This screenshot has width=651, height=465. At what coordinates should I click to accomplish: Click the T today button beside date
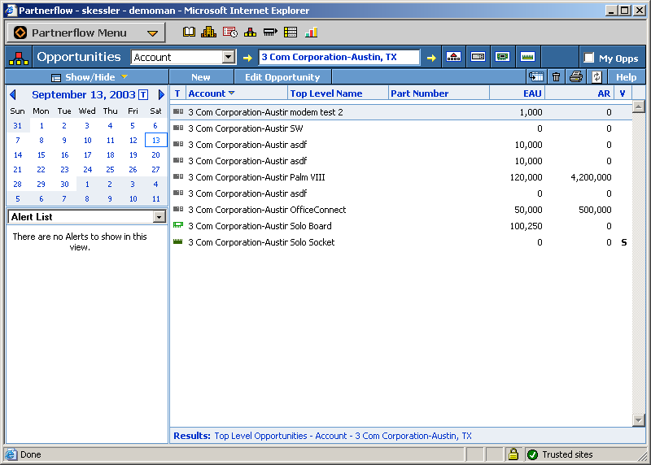point(143,95)
